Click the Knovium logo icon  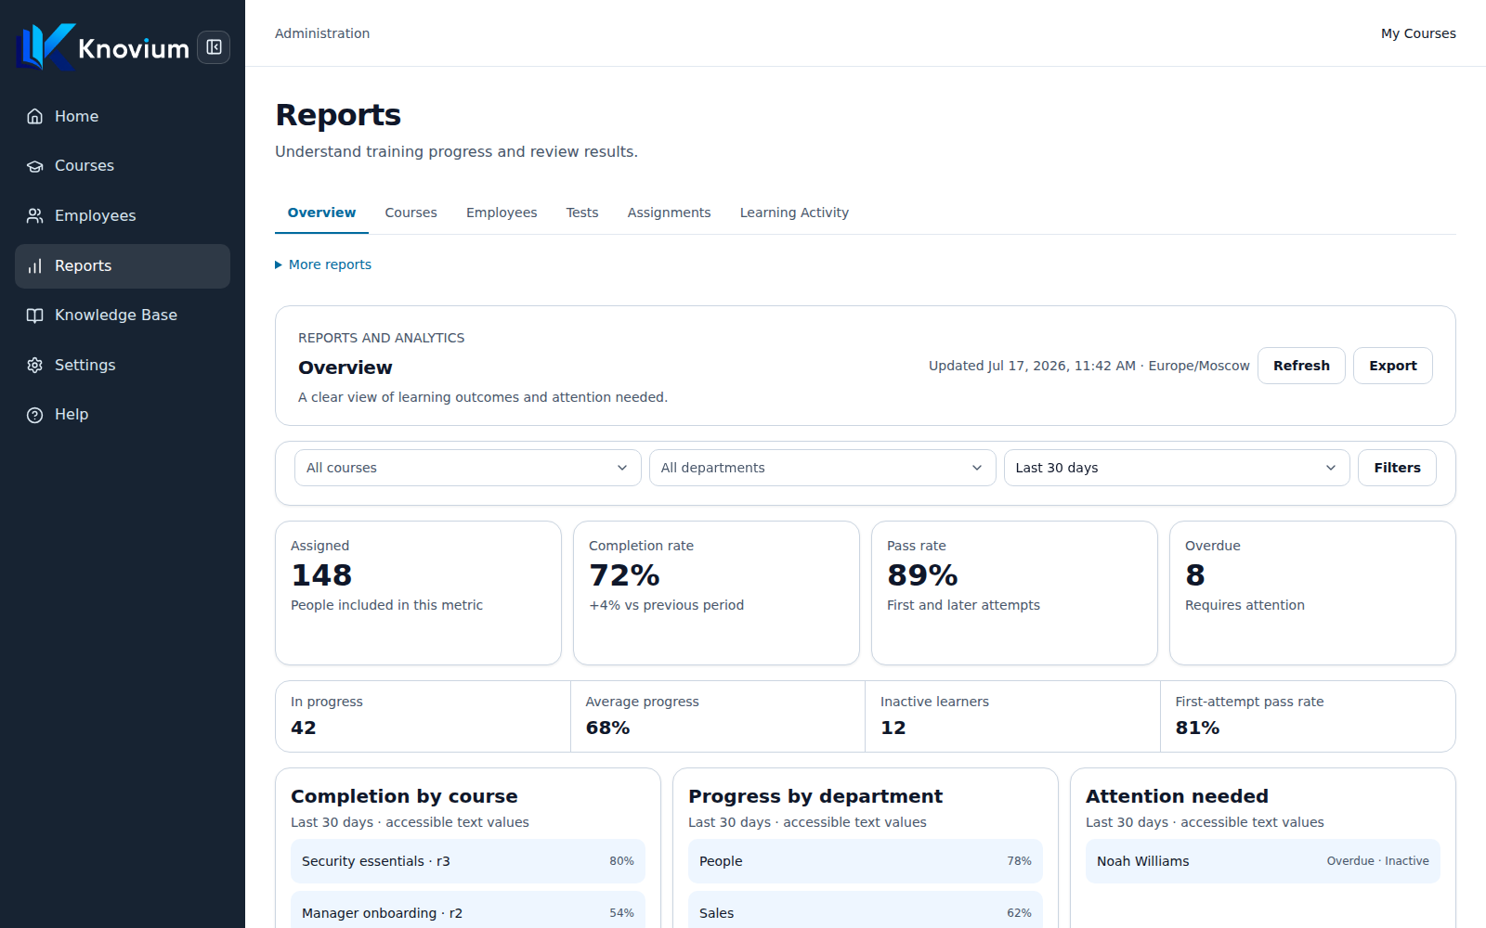[45, 47]
